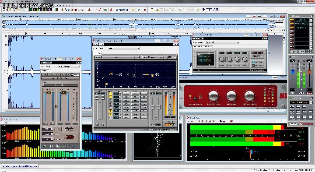Open the Shaping dropdown in L3 Ultramaximizer
Image resolution: width=315 pixels, height=172 pixels.
click(x=48, y=139)
